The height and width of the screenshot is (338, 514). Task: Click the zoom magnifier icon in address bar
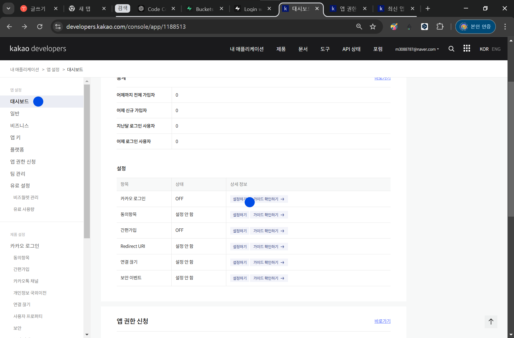pyautogui.click(x=359, y=26)
